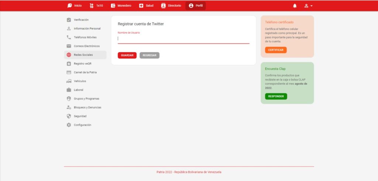Open Bloqueos y Denuncias sidebar entry
This screenshot has height=181, width=378.
click(85, 107)
